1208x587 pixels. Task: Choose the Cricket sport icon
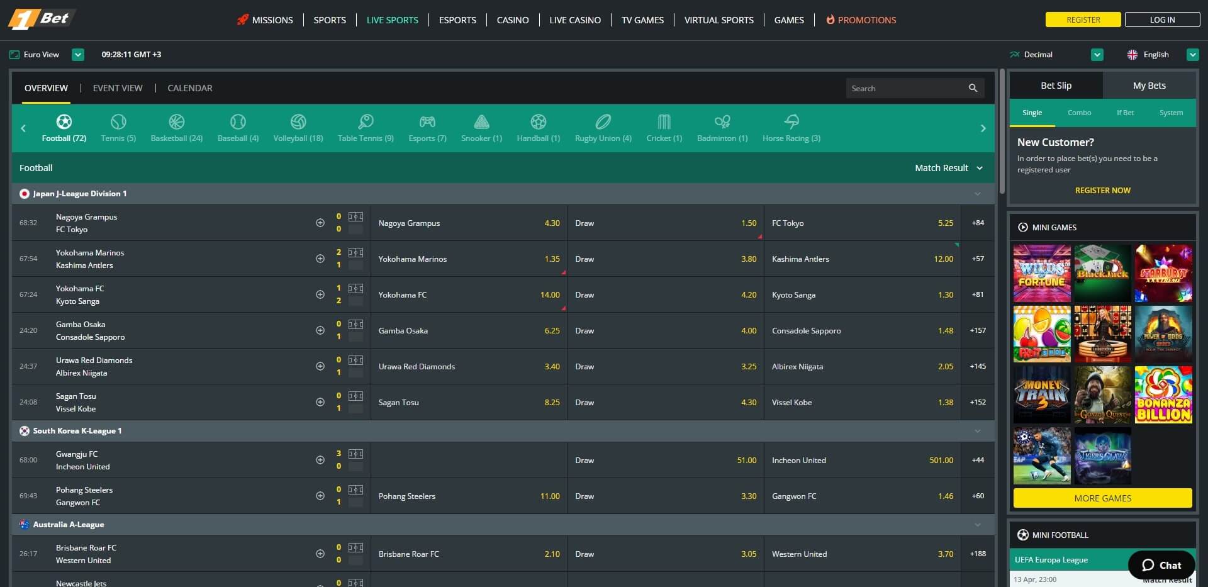[664, 121]
